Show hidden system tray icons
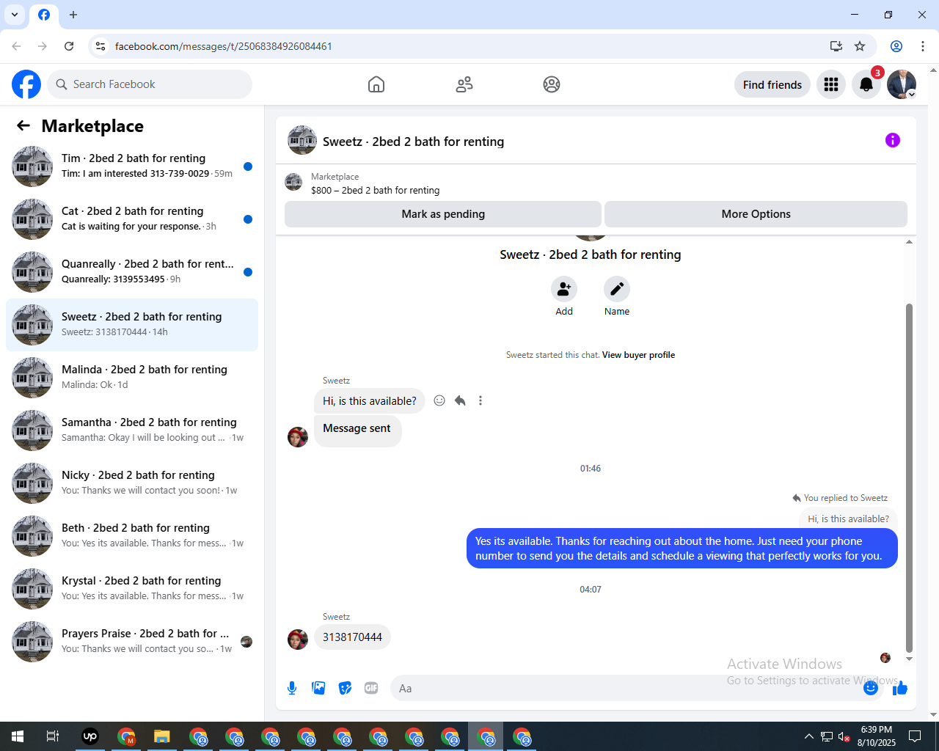 808,736
